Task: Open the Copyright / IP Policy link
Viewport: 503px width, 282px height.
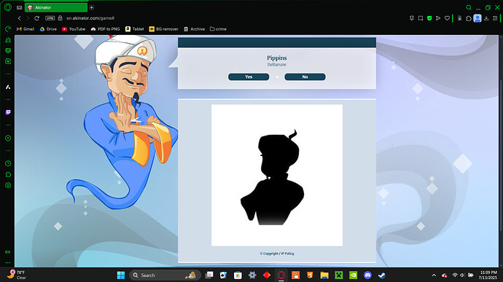Action: tap(277, 254)
